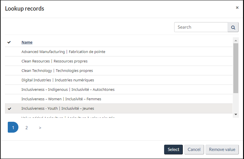The image size is (244, 159).
Task: Click the vertical scrollbar thumb
Action: (236, 68)
